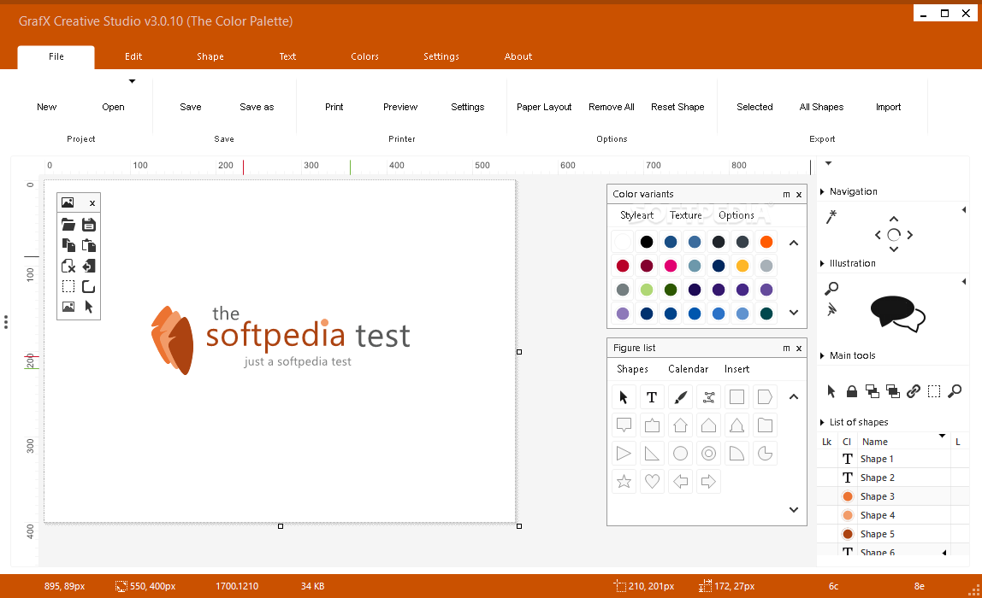Choose the Text tool in Figure list

click(x=652, y=397)
